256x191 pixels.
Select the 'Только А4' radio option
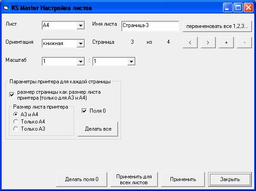[16, 122]
